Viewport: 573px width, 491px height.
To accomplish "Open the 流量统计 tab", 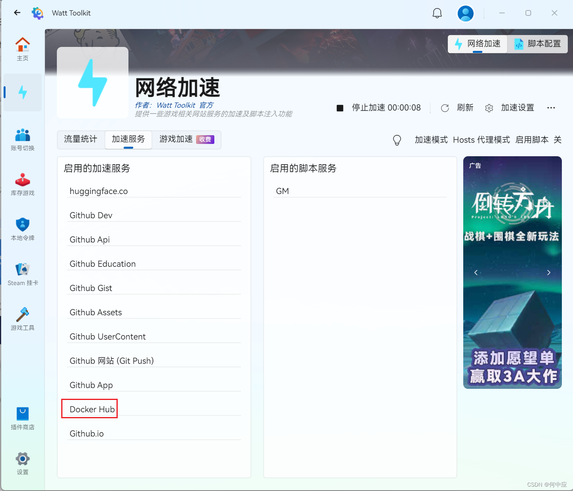I will [x=81, y=140].
